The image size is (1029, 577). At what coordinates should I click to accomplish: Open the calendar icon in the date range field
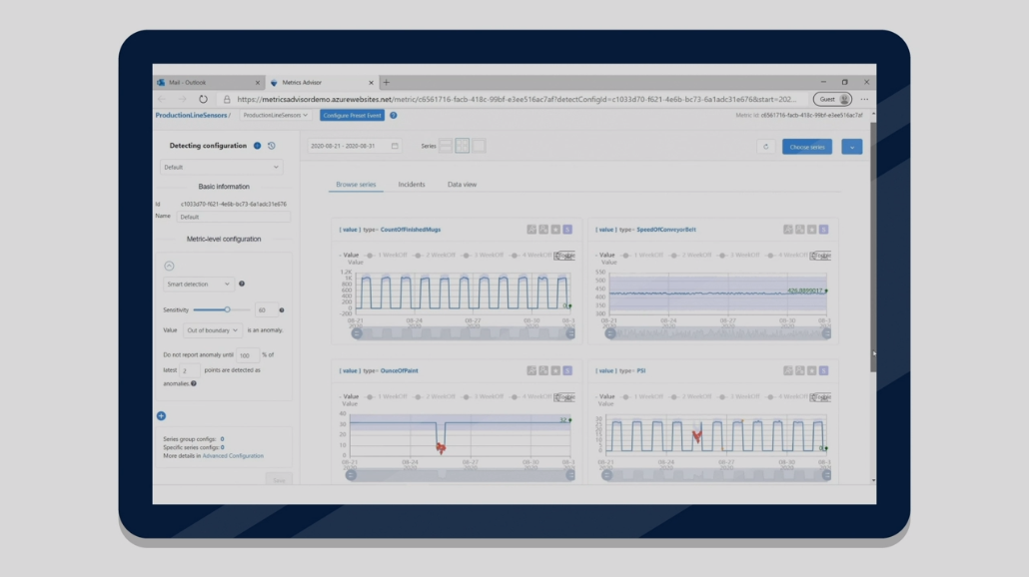395,147
